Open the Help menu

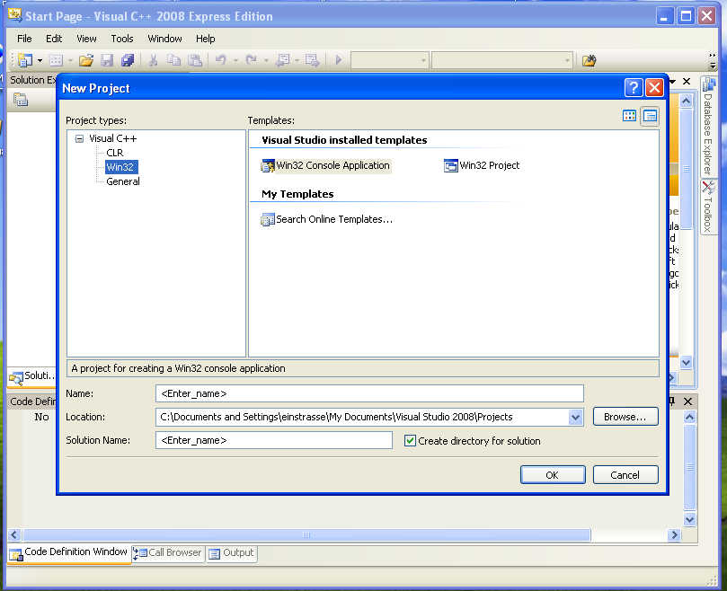[x=206, y=39]
